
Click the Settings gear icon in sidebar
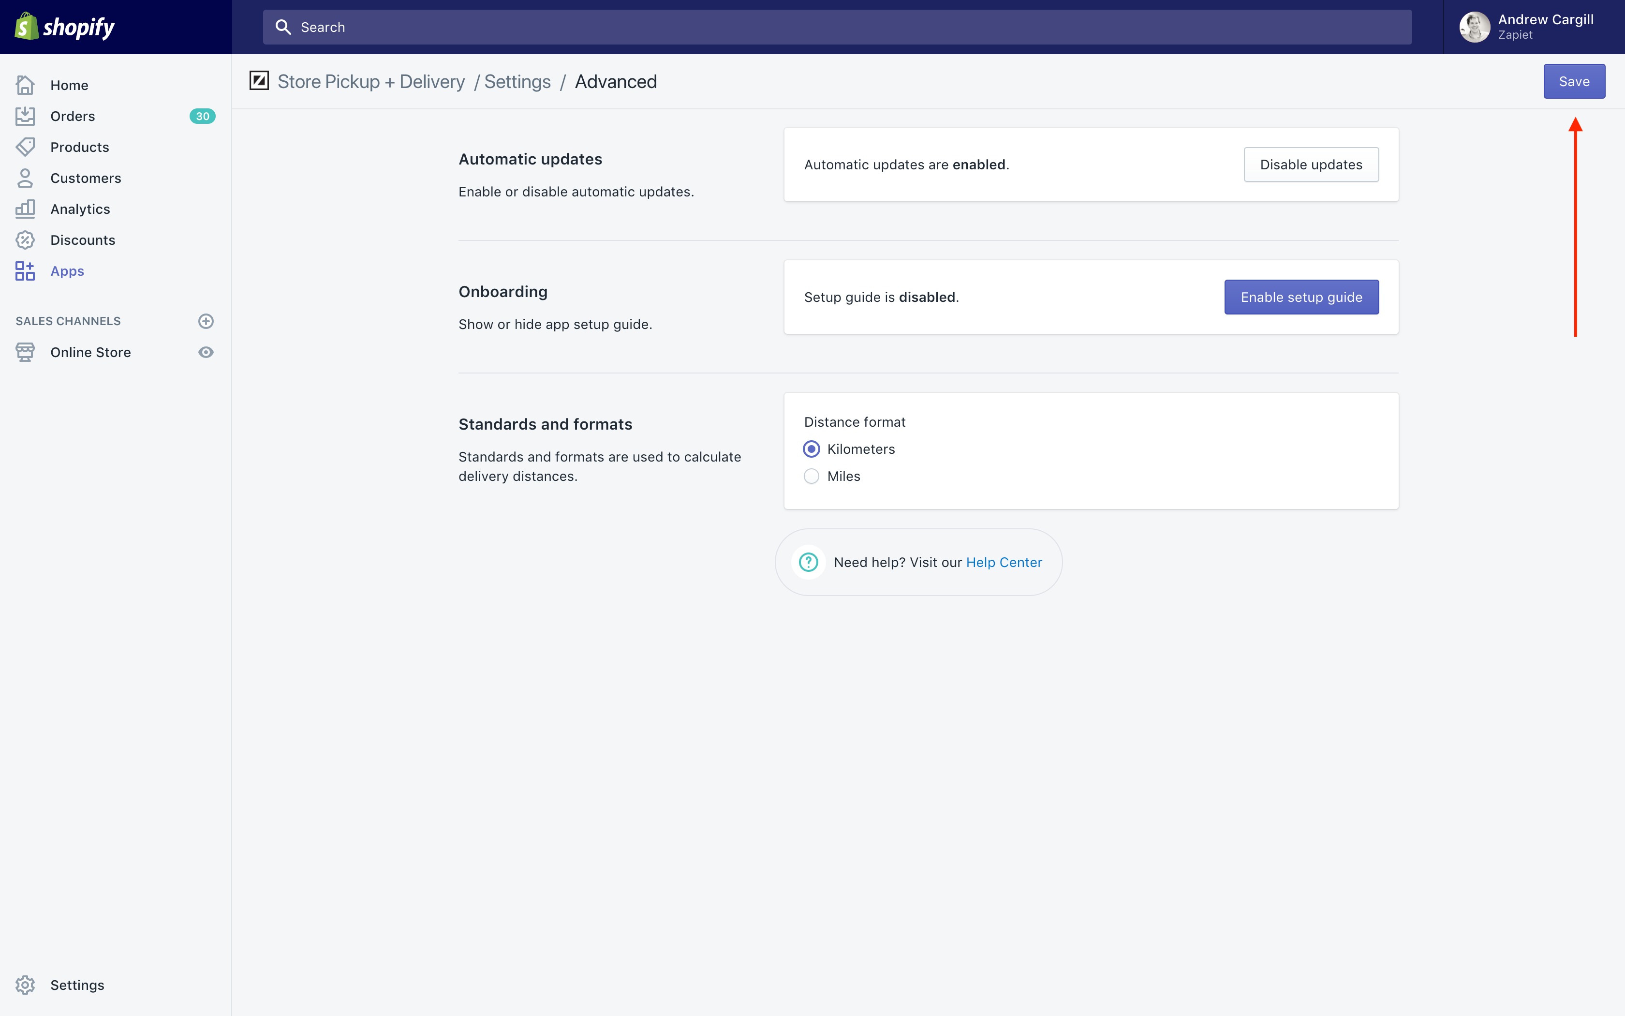(x=25, y=985)
